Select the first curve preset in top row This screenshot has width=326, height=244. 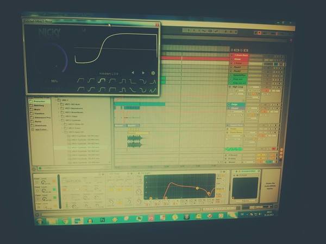point(80,80)
